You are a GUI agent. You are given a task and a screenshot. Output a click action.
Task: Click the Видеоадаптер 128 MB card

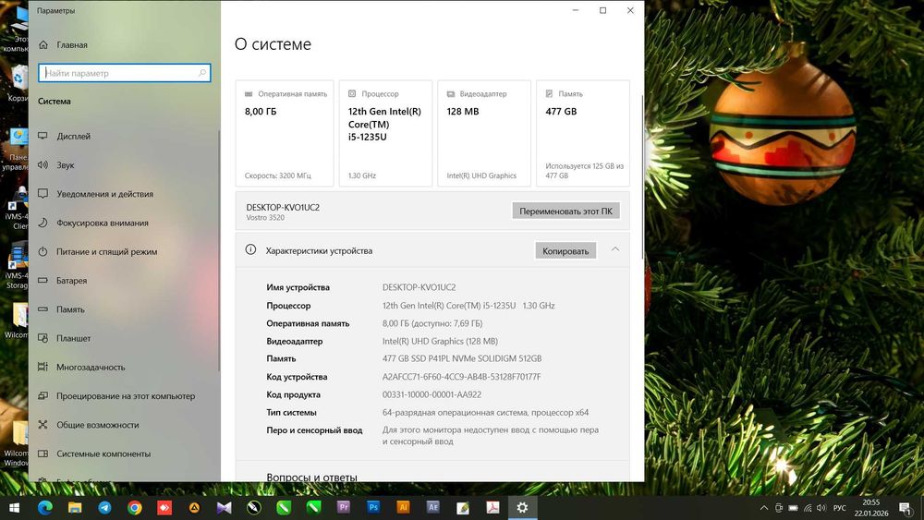484,134
